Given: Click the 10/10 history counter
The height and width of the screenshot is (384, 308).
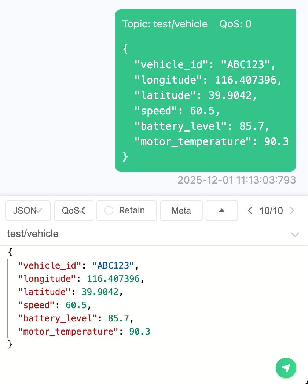Looking at the screenshot, I should click(x=271, y=210).
